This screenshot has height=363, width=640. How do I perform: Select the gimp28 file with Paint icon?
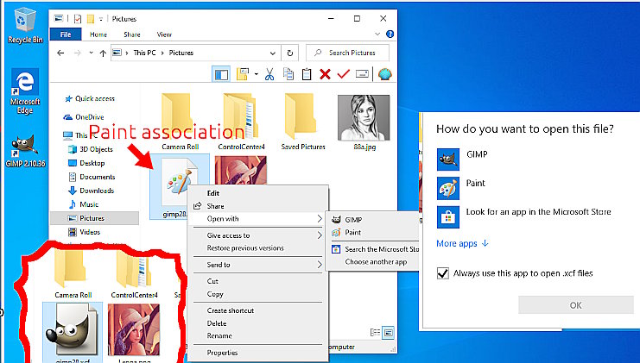(179, 186)
